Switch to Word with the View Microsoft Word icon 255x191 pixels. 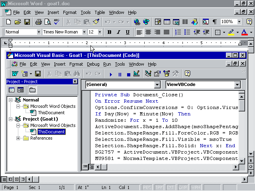point(15,74)
